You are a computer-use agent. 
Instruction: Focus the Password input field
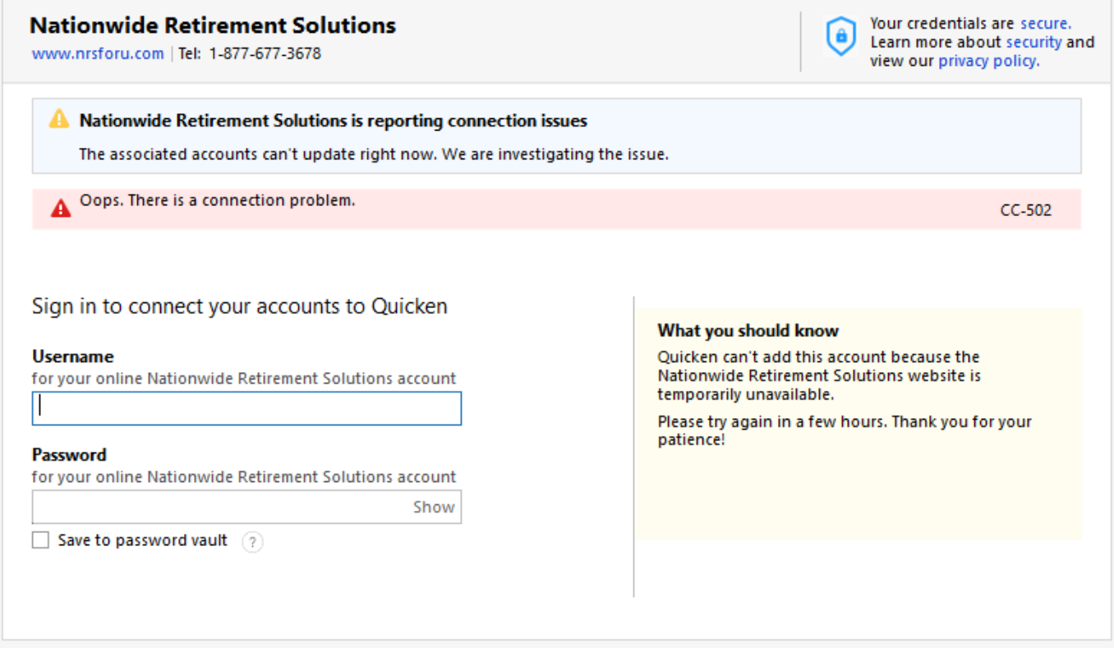tap(246, 507)
